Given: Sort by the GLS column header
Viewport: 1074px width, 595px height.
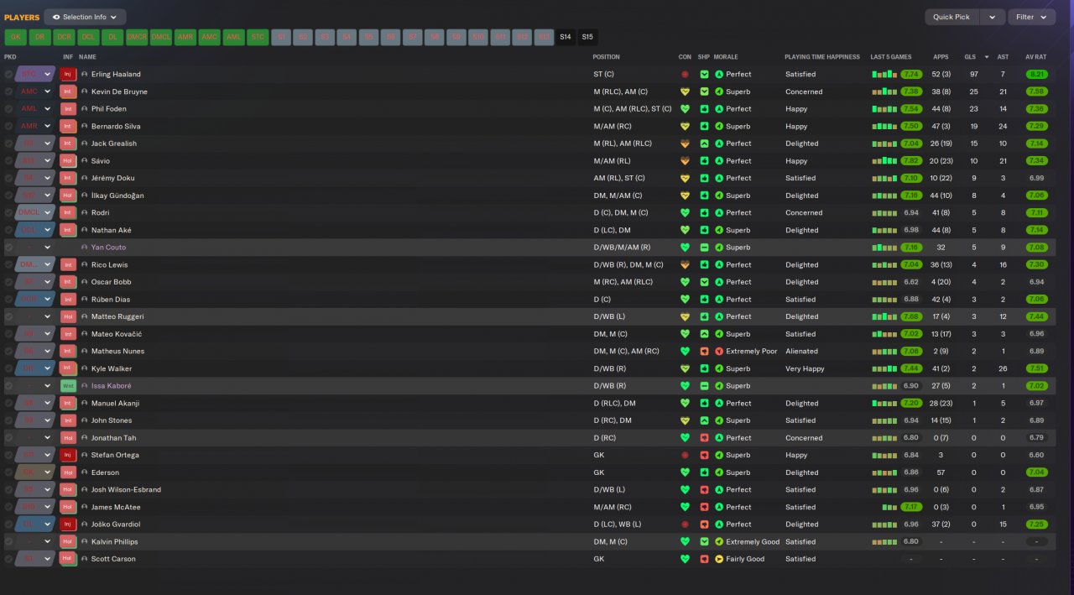Looking at the screenshot, I should tap(970, 57).
